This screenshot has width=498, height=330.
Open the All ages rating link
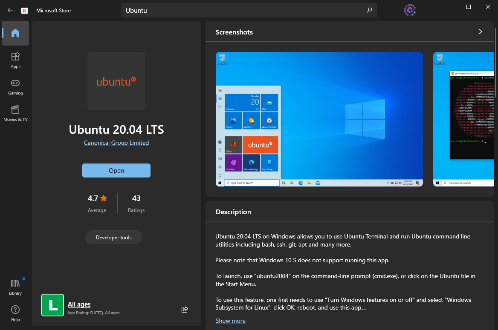(x=79, y=304)
